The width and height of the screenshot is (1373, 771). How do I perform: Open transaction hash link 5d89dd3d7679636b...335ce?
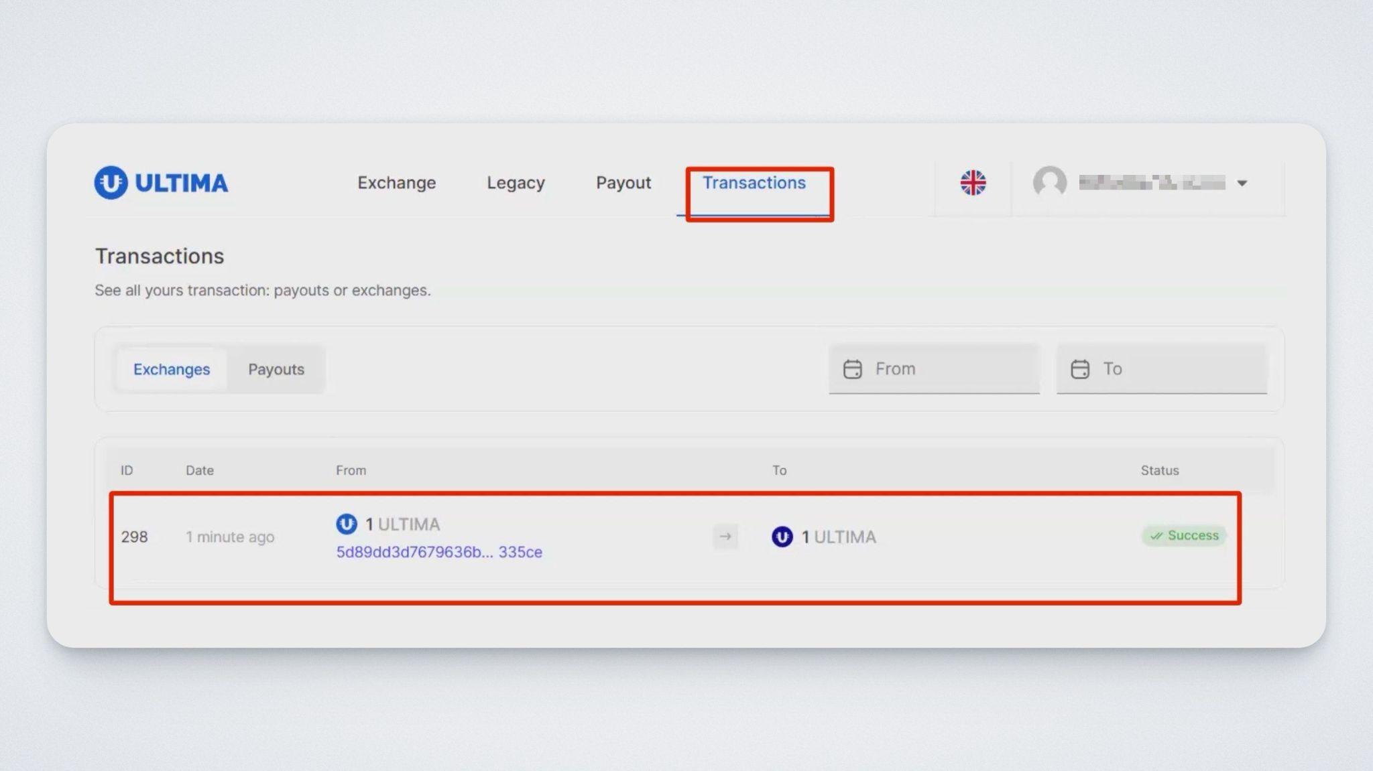pyautogui.click(x=439, y=552)
